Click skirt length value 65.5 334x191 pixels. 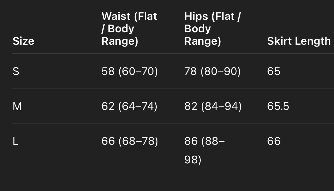click(278, 106)
